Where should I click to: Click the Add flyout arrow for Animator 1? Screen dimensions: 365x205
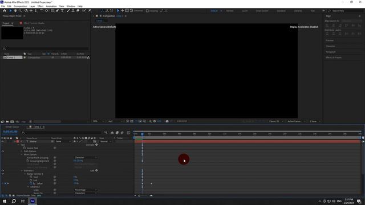tap(96, 170)
